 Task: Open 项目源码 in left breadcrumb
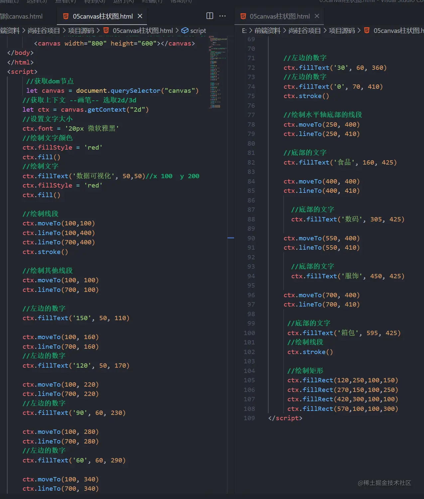[81, 31]
